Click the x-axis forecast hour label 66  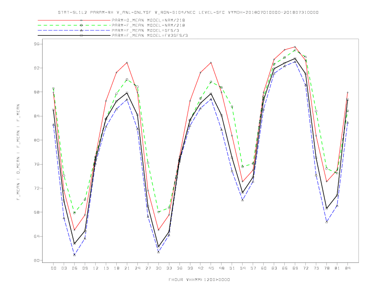pyautogui.click(x=285, y=268)
